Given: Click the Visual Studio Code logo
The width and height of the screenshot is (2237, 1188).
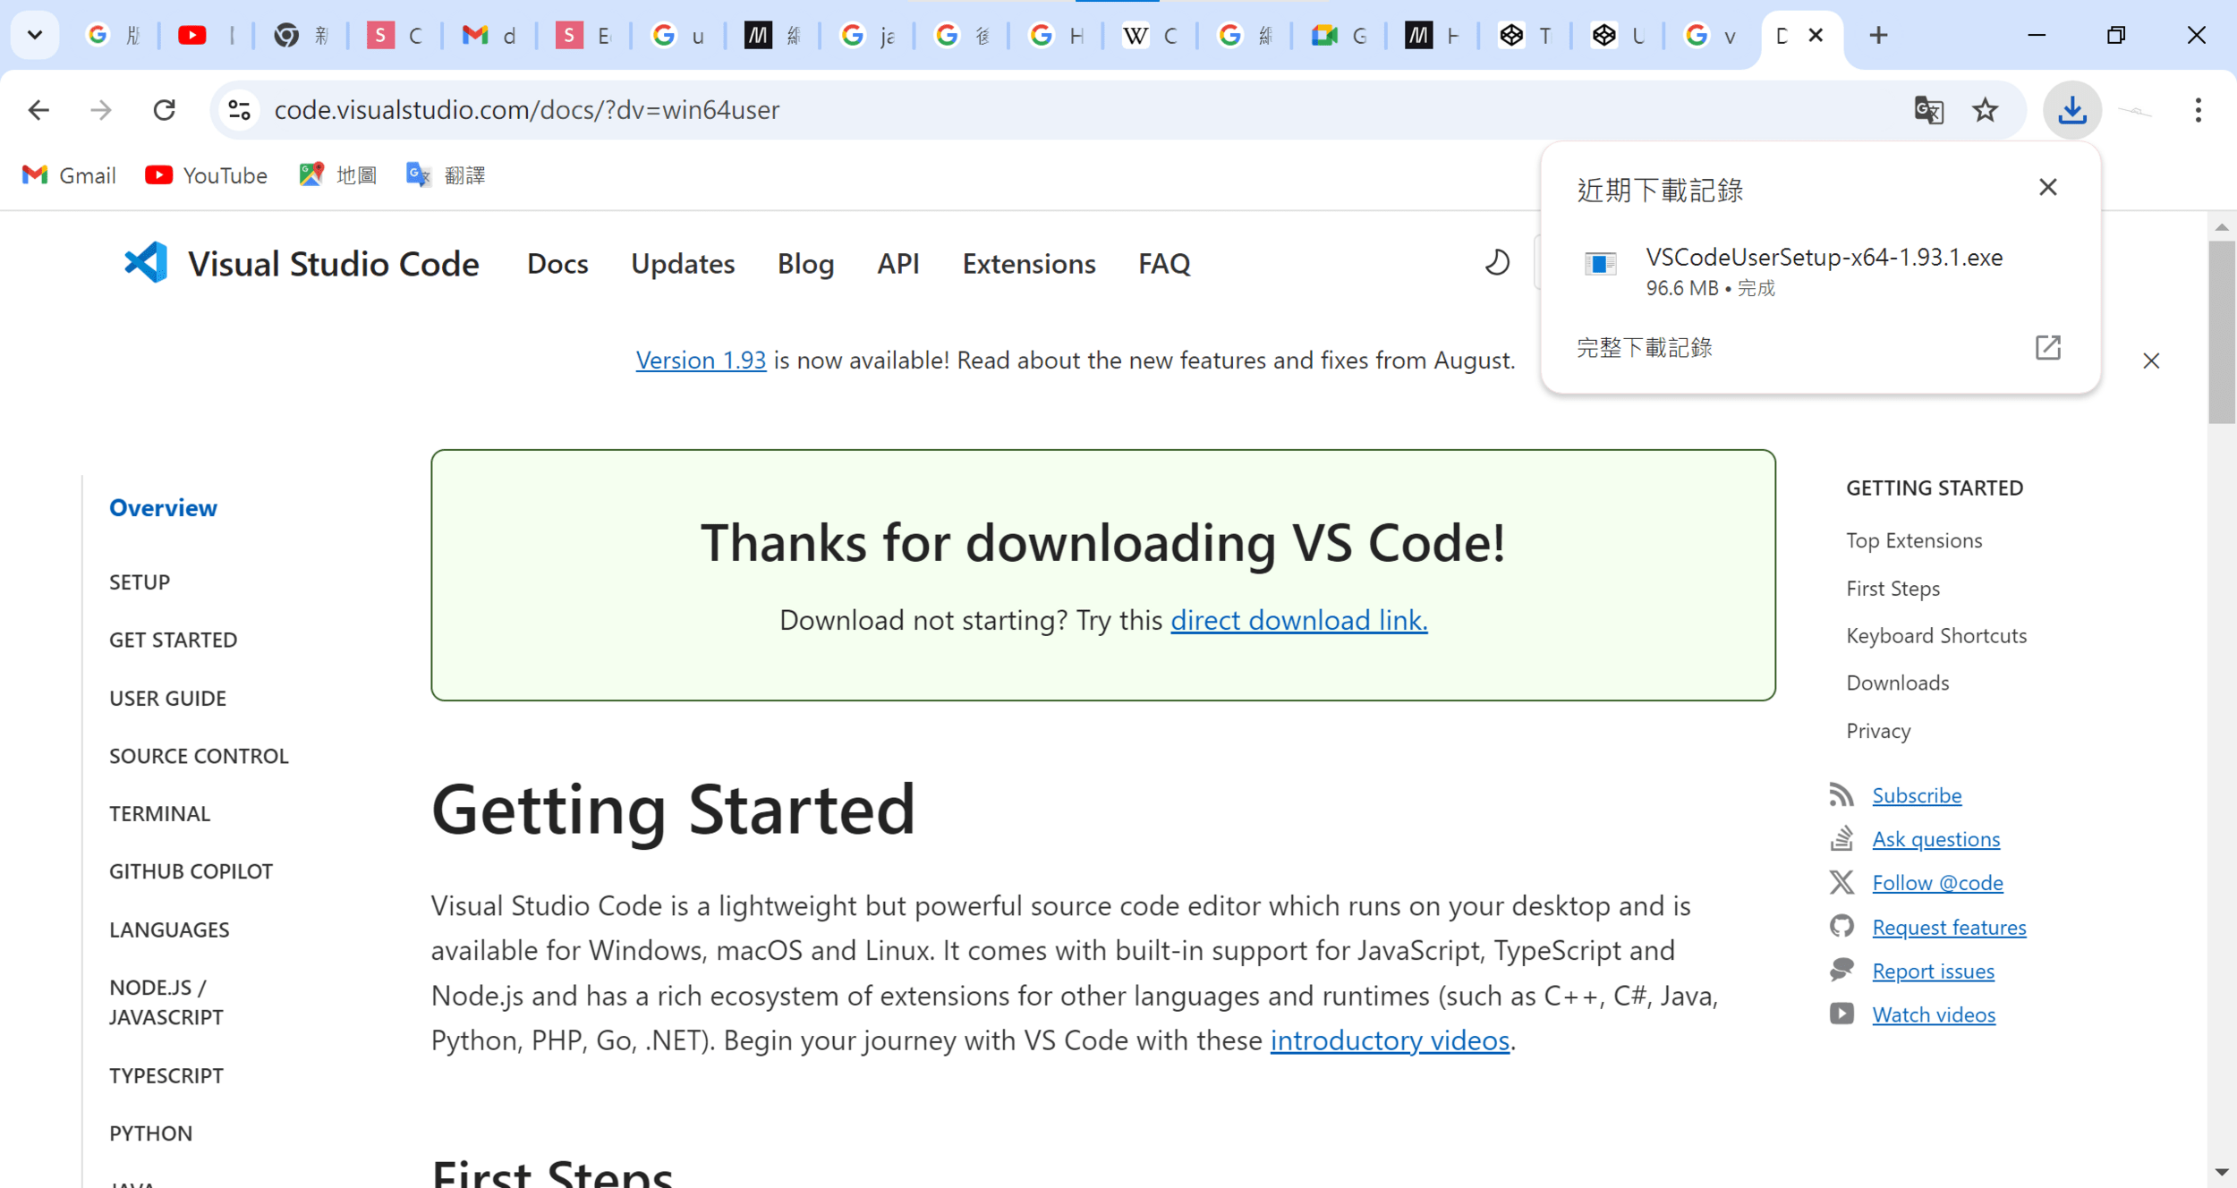Looking at the screenshot, I should tap(146, 263).
